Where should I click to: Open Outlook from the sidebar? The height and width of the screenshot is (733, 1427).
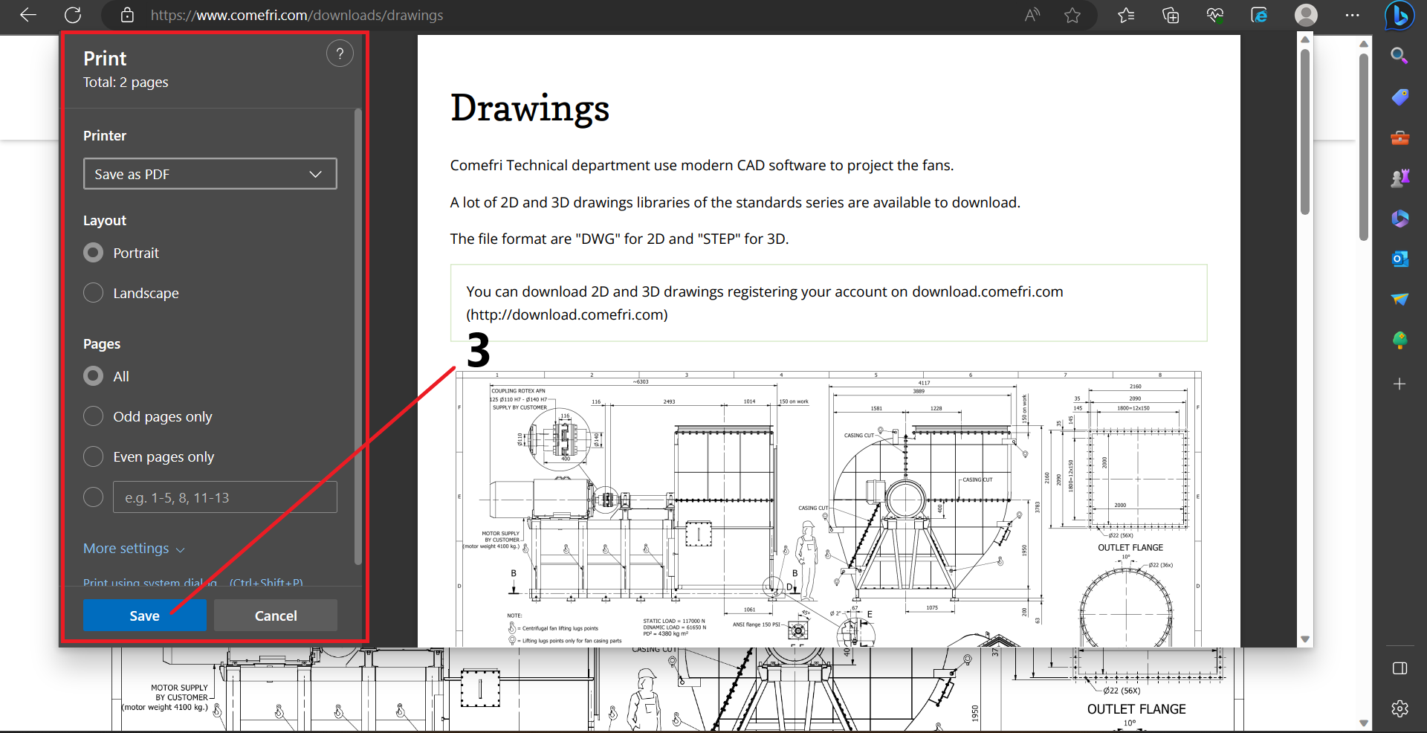click(x=1400, y=259)
